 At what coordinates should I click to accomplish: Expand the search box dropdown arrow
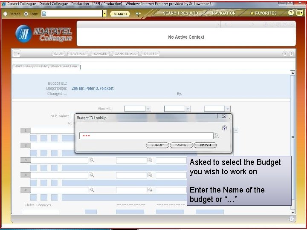tap(105, 14)
